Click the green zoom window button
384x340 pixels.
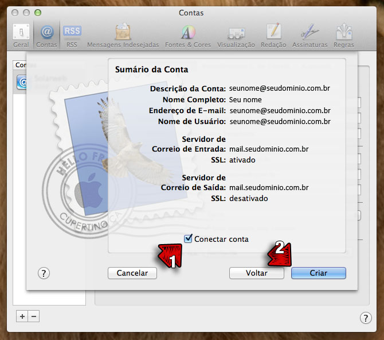point(38,13)
